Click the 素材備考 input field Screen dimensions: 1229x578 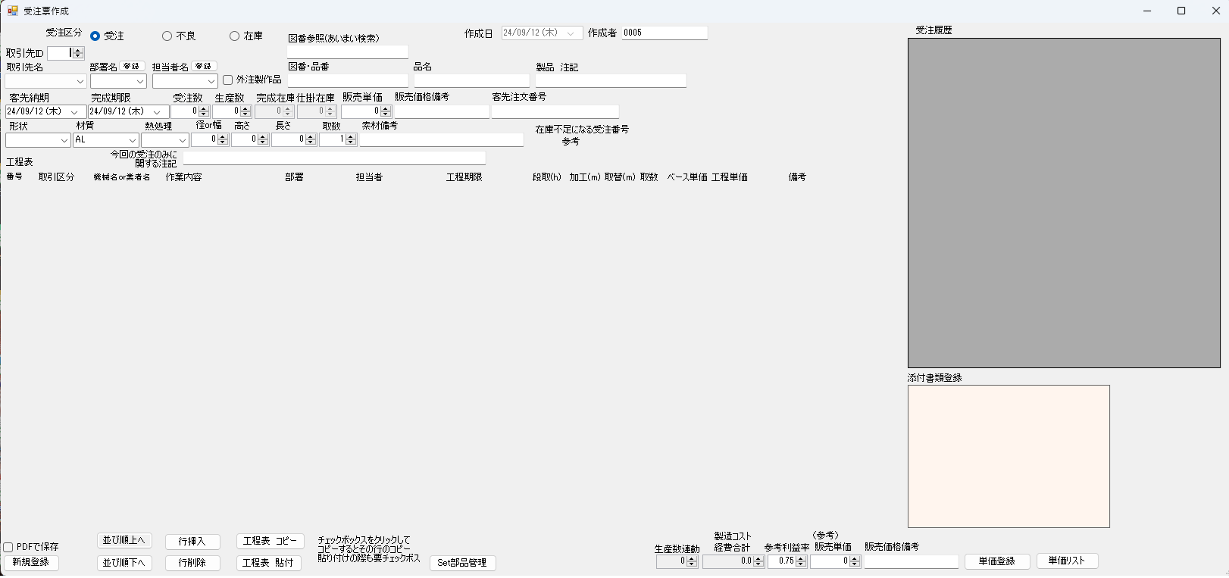pos(441,139)
